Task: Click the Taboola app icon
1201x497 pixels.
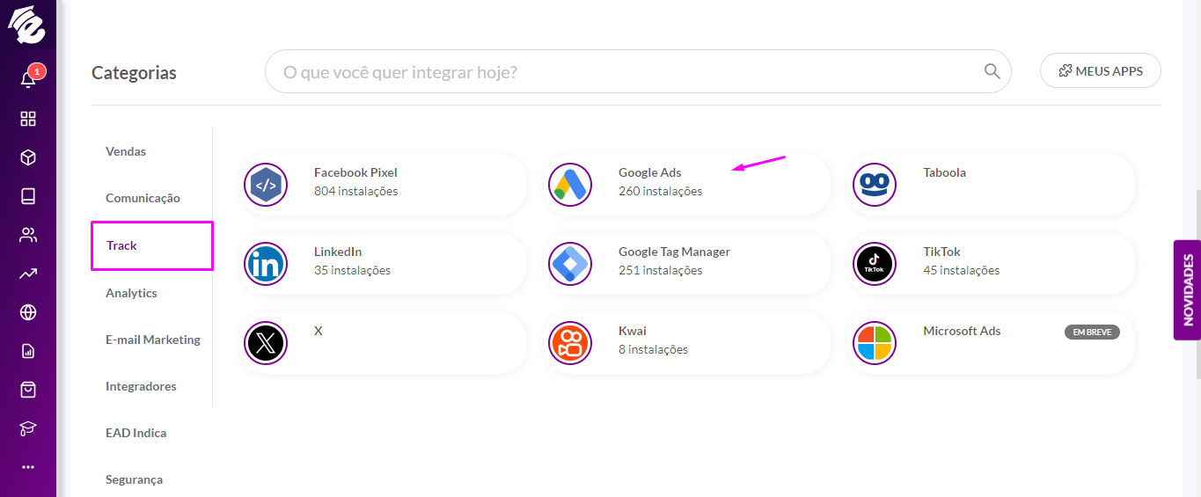Action: coord(875,185)
